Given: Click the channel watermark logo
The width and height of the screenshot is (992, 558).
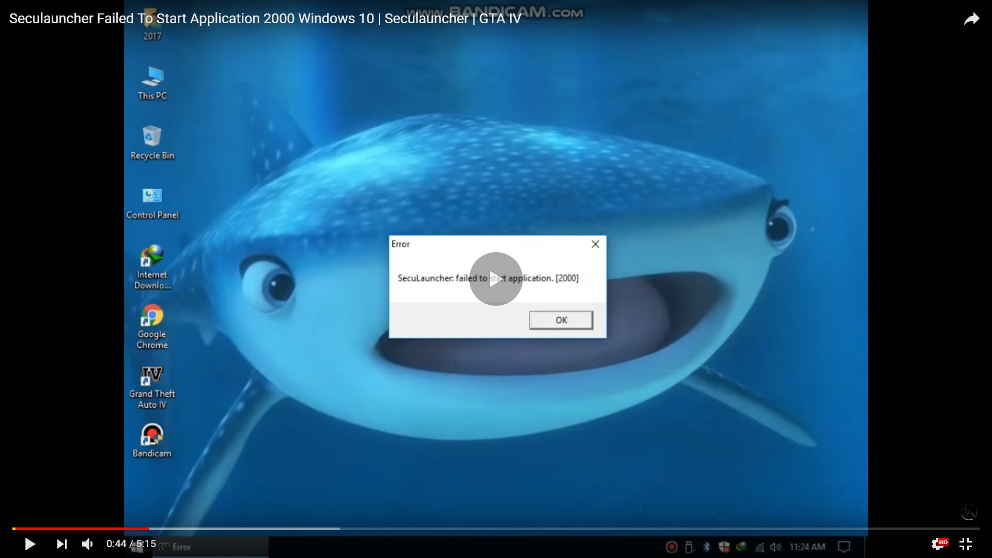Looking at the screenshot, I should (969, 512).
